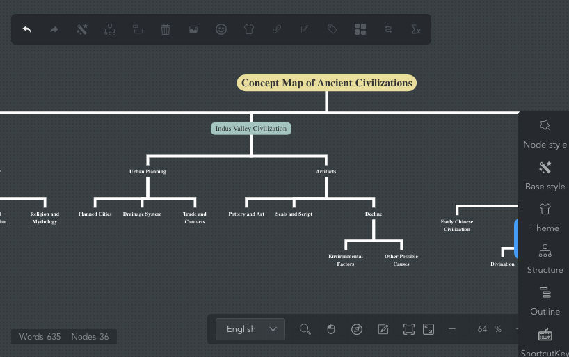Image resolution: width=569 pixels, height=357 pixels.
Task: Open search with the magnifier icon
Action: click(x=305, y=329)
